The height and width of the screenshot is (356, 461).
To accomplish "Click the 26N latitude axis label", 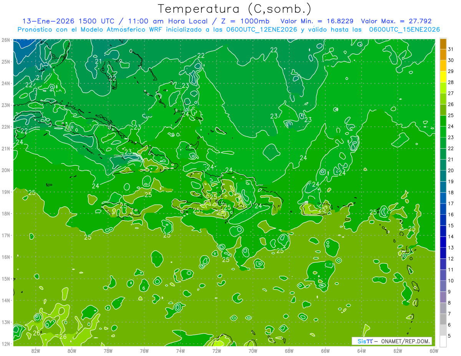I will click(6, 40).
